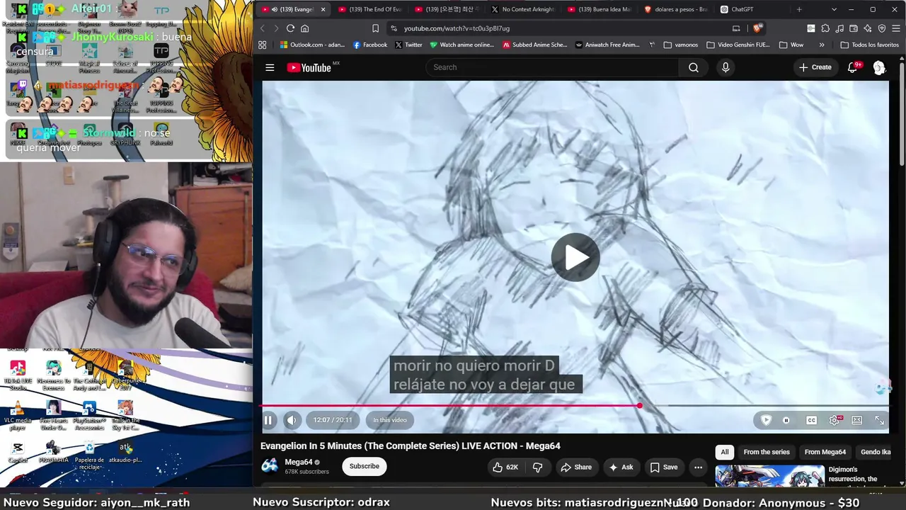906x510 pixels.
Task: Switch to the No Context Arknights tab
Action: pyautogui.click(x=522, y=9)
